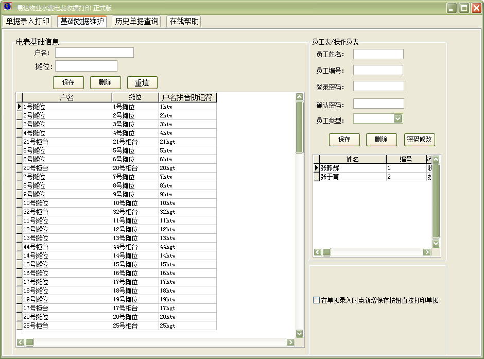The height and width of the screenshot is (359, 484).
Task: Click the application logo icon in the title bar
Action: click(x=7, y=7)
